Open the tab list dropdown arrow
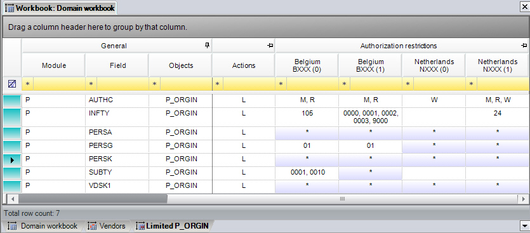This screenshot has width=530, height=233. pyautogui.click(x=524, y=225)
